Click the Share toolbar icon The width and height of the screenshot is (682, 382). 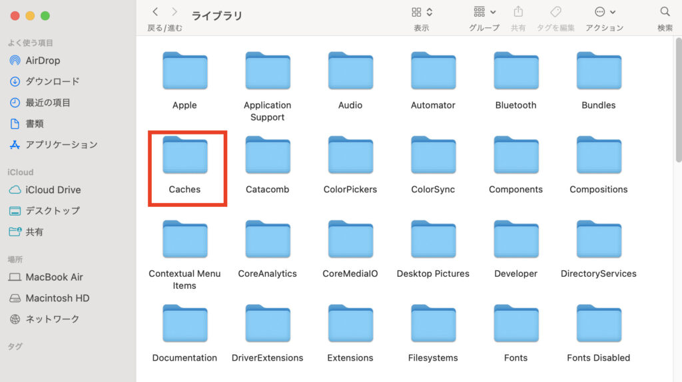[517, 12]
